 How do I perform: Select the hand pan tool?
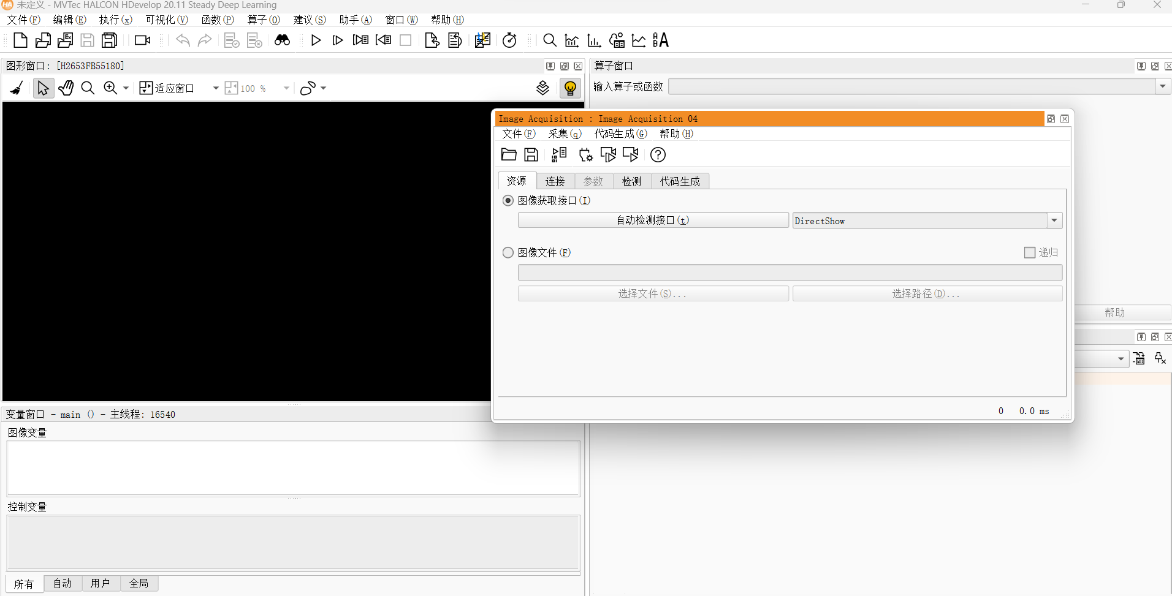pyautogui.click(x=66, y=88)
